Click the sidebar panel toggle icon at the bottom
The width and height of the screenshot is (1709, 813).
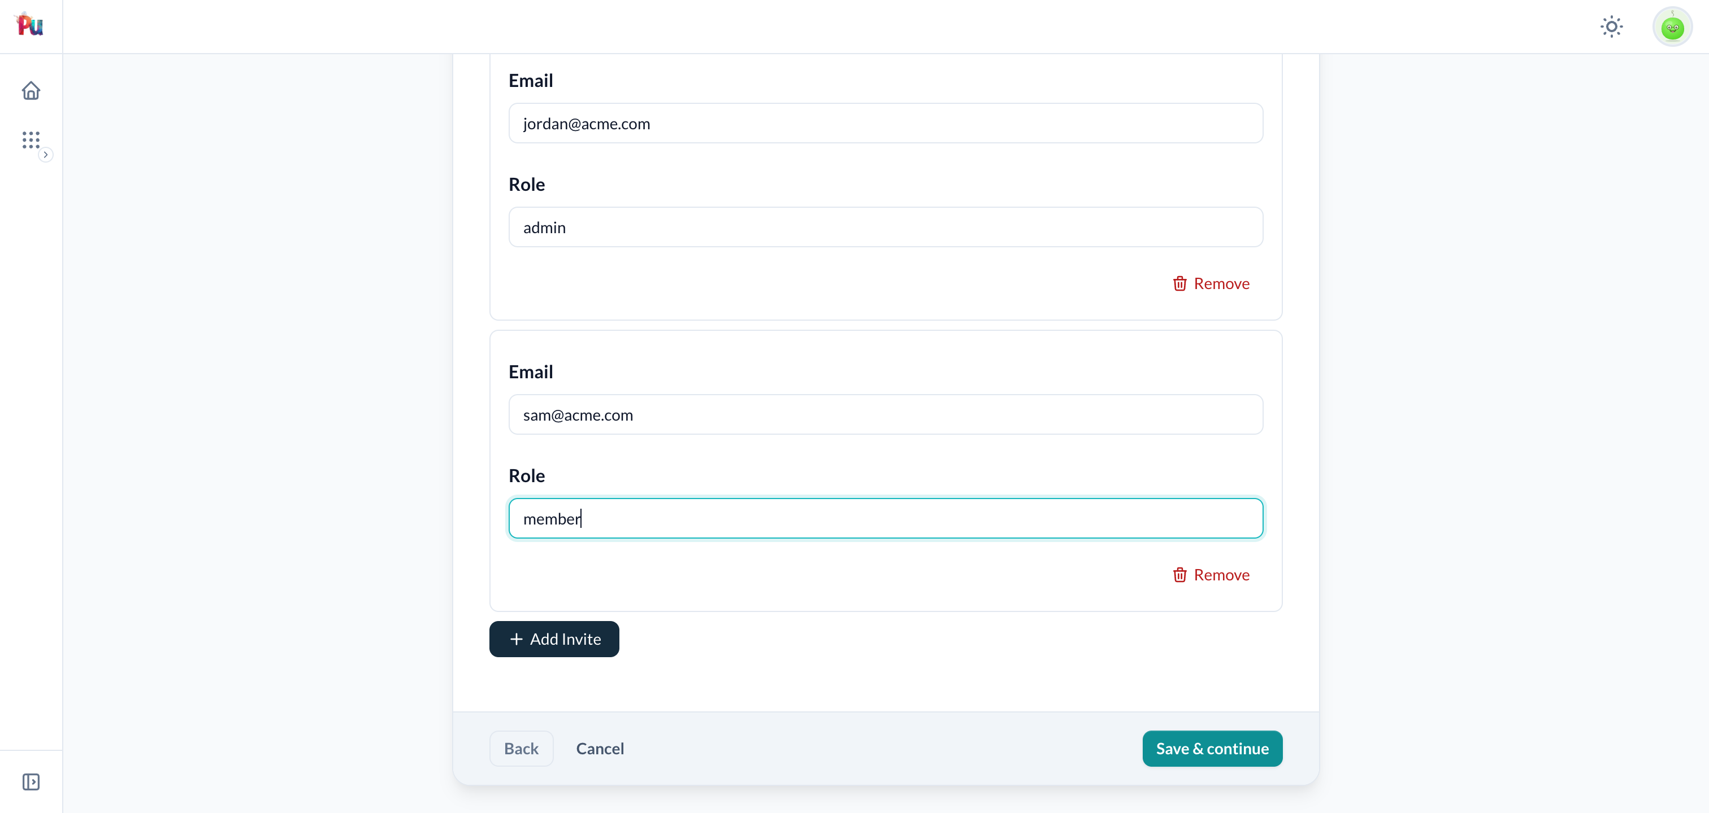coord(31,782)
